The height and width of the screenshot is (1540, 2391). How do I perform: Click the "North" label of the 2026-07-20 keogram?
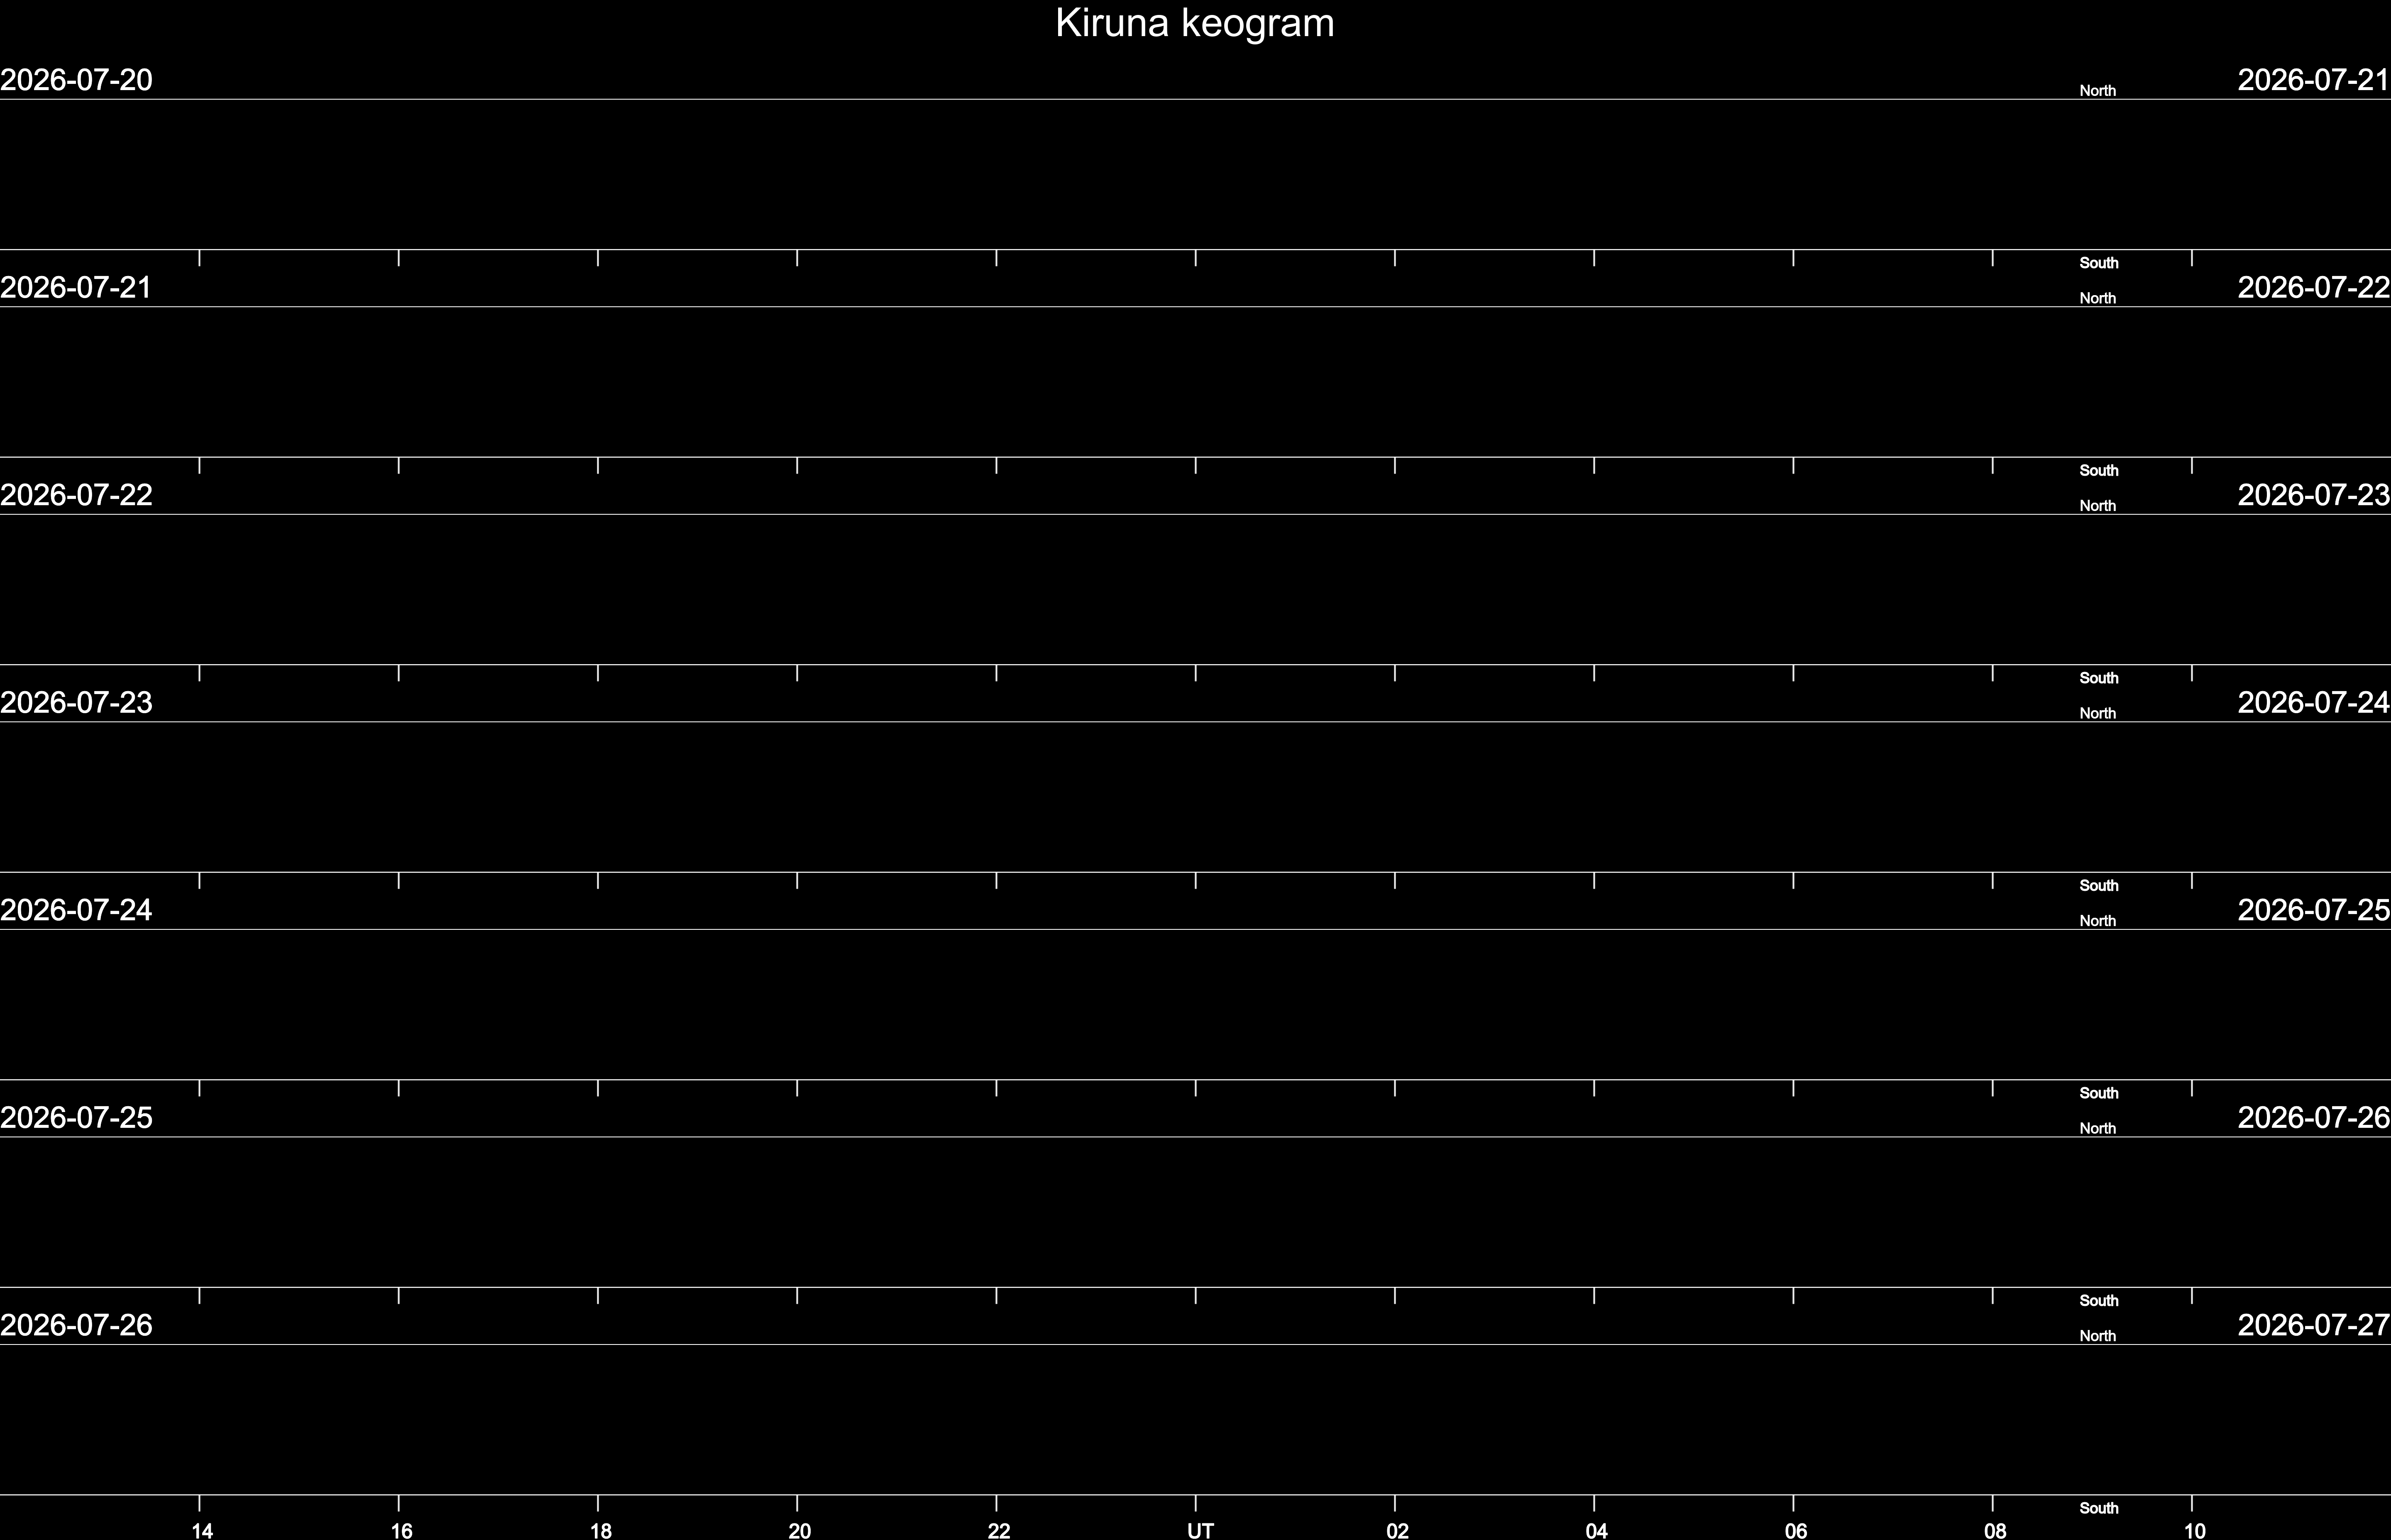tap(2097, 91)
